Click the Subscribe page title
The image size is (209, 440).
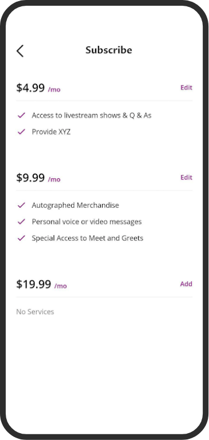tap(109, 50)
